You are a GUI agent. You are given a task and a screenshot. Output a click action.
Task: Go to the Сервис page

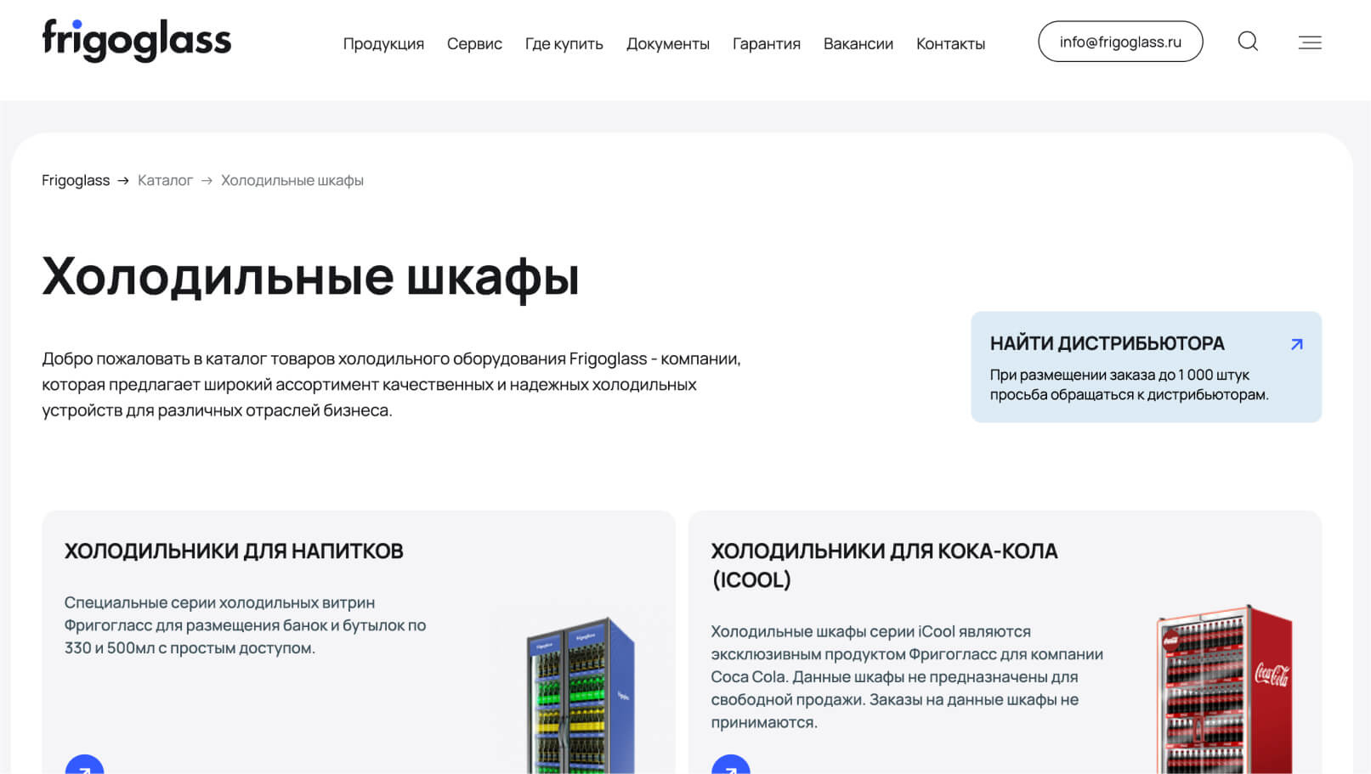(x=474, y=43)
